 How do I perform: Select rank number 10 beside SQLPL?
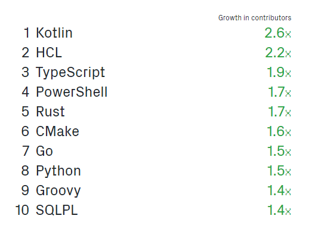23,210
